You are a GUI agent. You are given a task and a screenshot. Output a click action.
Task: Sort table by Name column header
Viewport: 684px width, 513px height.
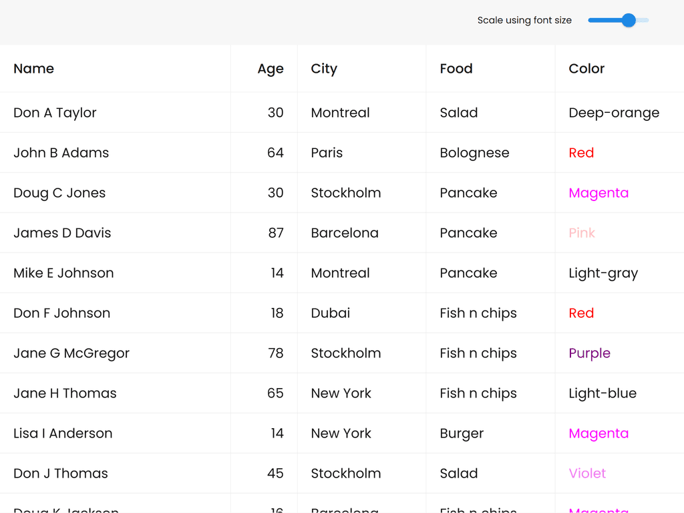(x=34, y=69)
